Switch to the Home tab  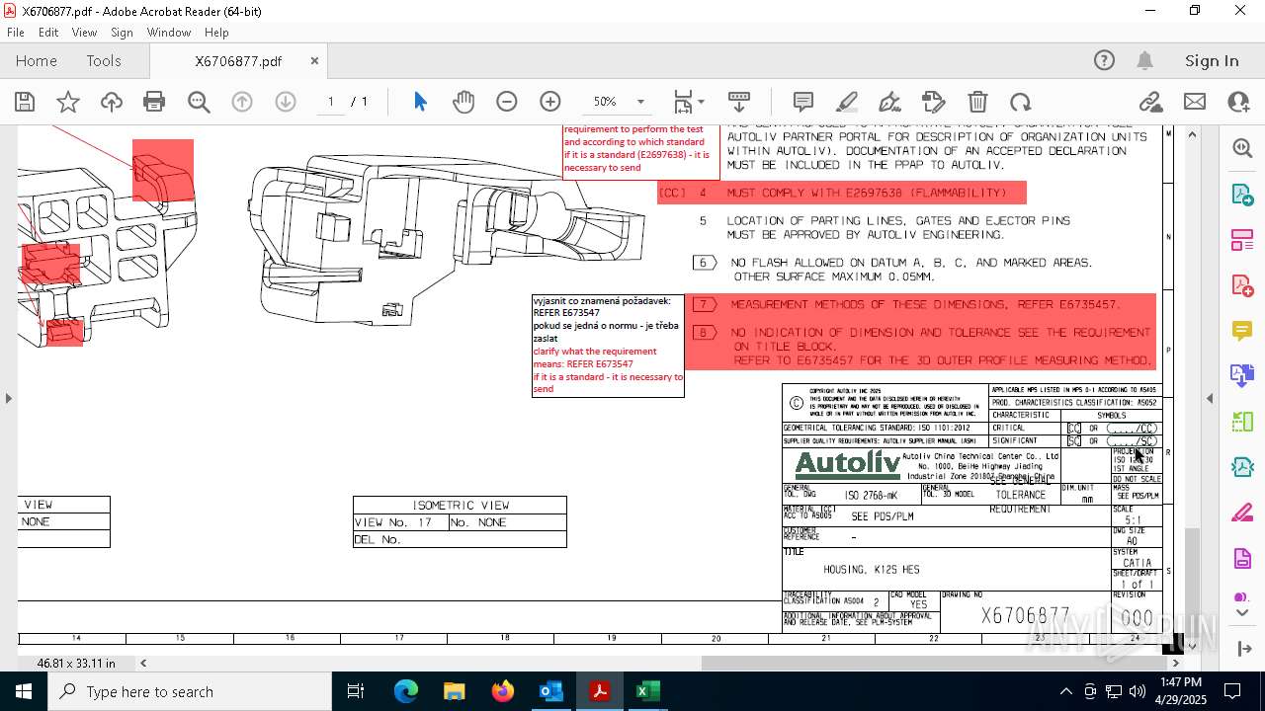[x=37, y=61]
